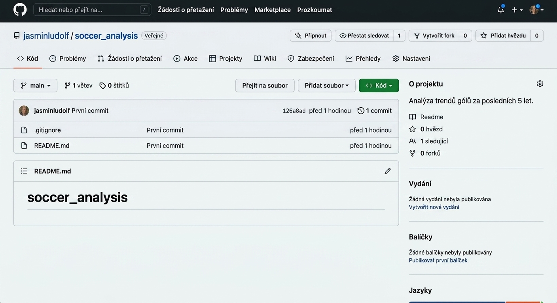Image resolution: width=557 pixels, height=303 pixels.
Task: Switch to the 'Zabezpečení' tab
Action: click(311, 58)
